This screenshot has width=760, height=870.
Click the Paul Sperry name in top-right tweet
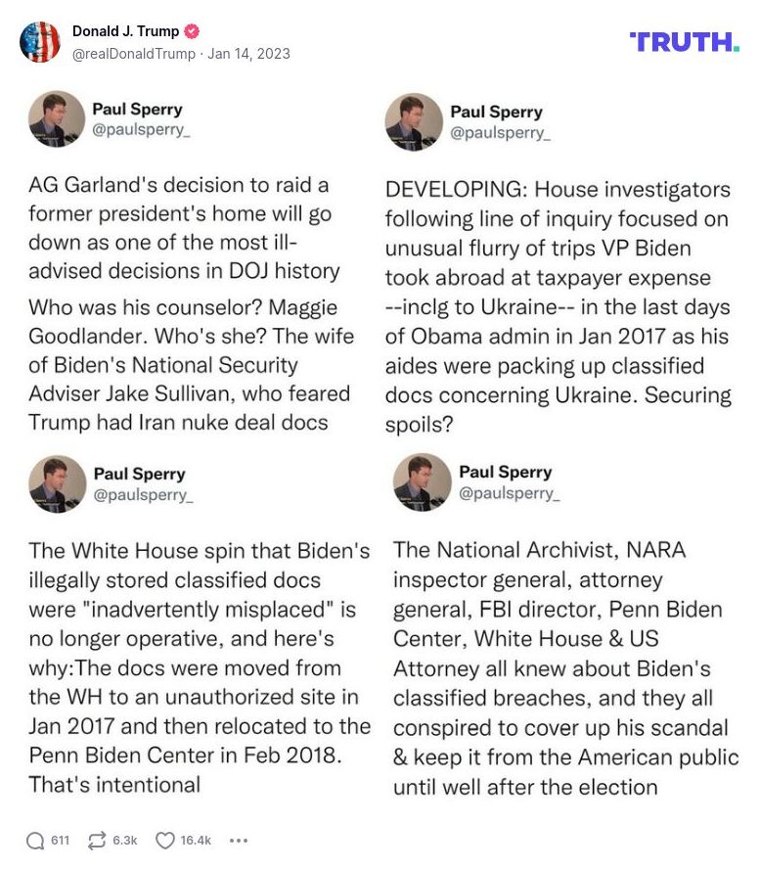495,112
